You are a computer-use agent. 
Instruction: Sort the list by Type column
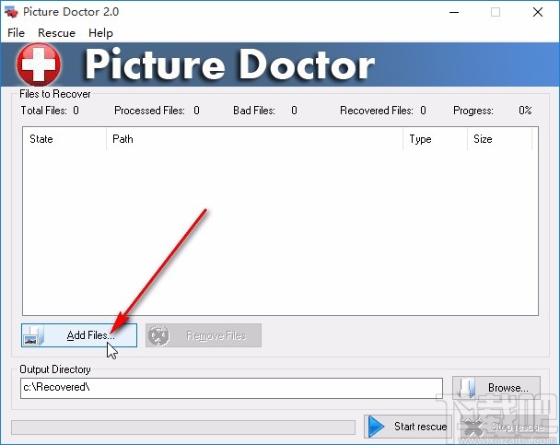[435, 139]
